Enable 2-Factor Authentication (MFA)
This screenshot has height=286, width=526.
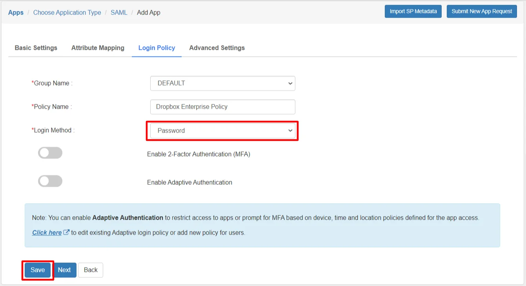[50, 153]
